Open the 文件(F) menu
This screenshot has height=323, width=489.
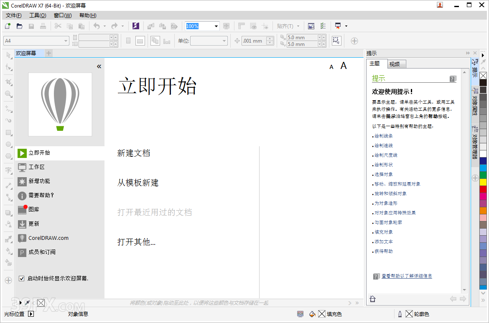14,15
